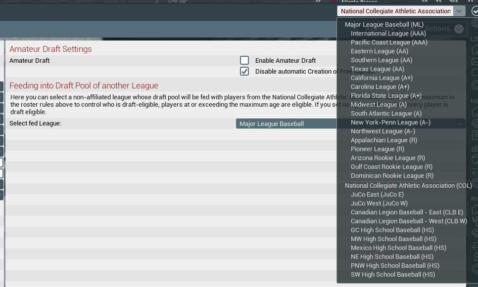Pick Arizona Rookie League (R)
This screenshot has width=478, height=287.
point(388,158)
